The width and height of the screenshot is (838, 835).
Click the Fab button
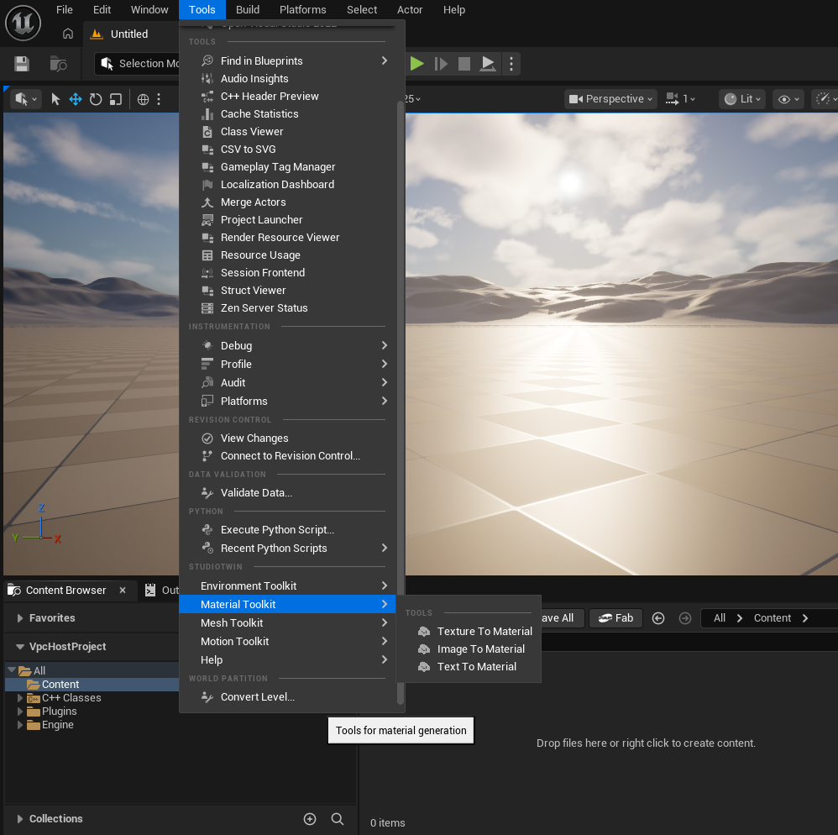(615, 618)
